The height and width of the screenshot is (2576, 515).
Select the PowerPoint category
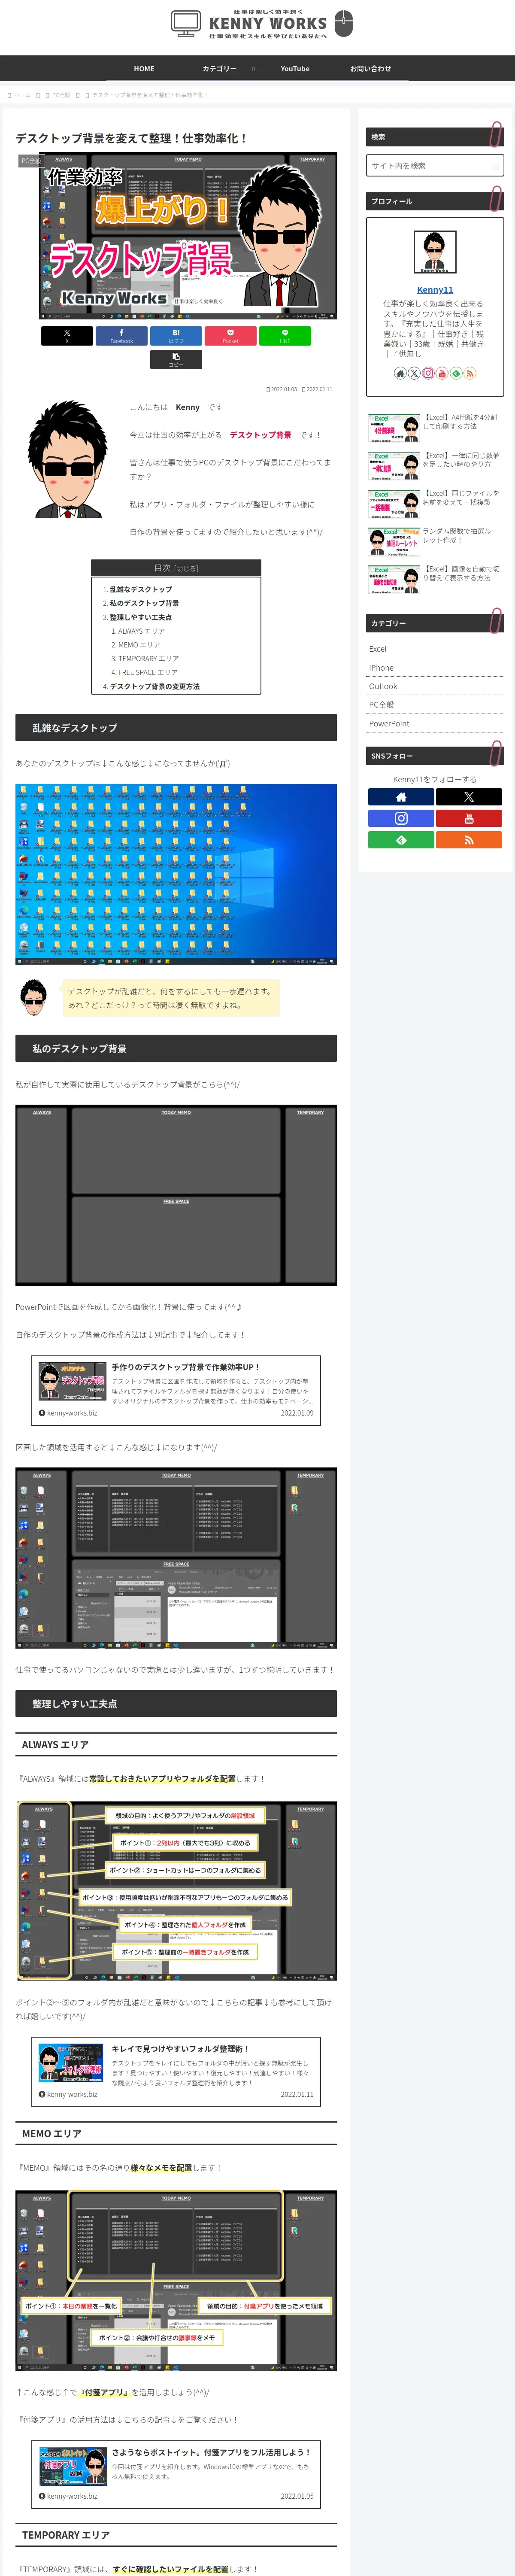pyautogui.click(x=435, y=724)
